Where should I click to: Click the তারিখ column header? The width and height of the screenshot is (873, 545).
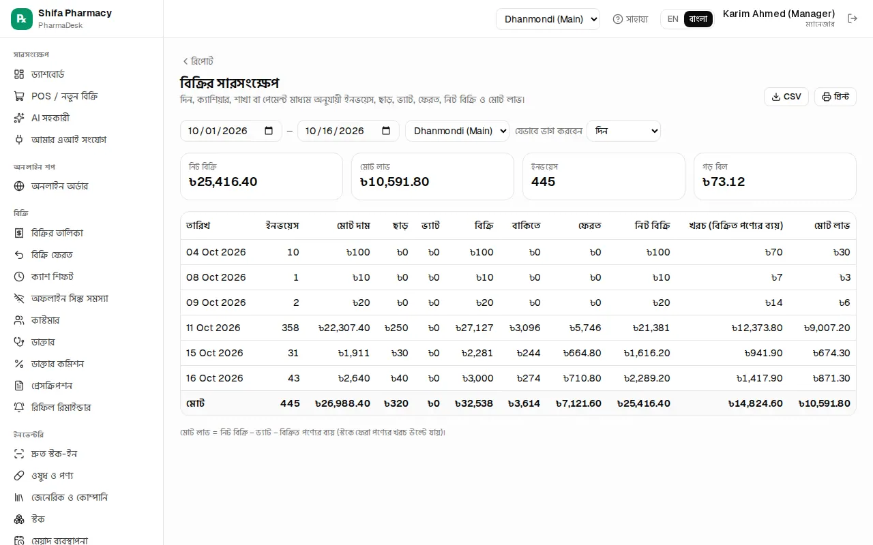(198, 225)
